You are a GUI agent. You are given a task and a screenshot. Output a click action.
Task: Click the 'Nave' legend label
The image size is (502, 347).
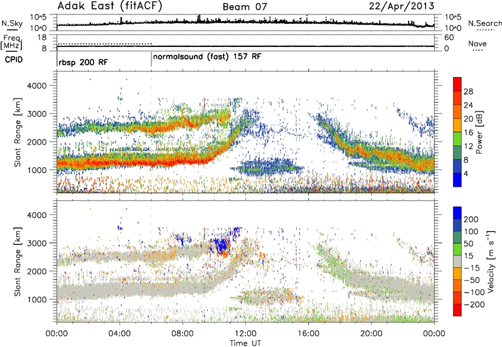[x=478, y=43]
